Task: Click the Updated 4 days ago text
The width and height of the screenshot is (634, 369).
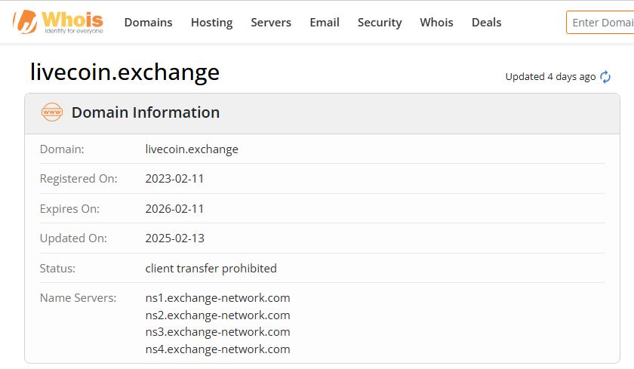Action: 550,77
